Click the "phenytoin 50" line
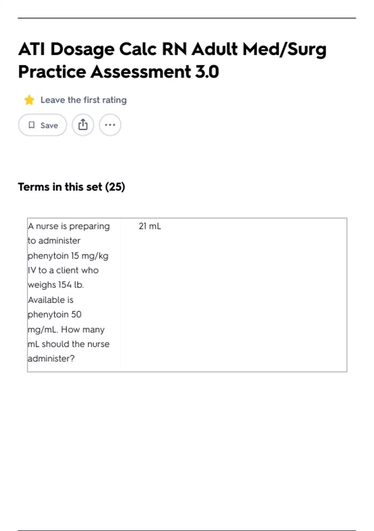This screenshot has width=374, height=531. 55,315
